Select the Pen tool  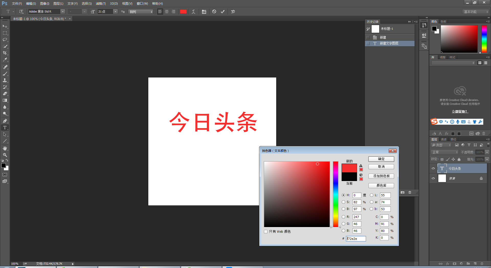point(5,121)
